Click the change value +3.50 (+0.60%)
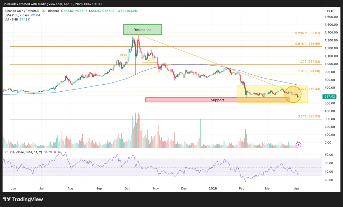343x207 pixels. click(x=127, y=11)
